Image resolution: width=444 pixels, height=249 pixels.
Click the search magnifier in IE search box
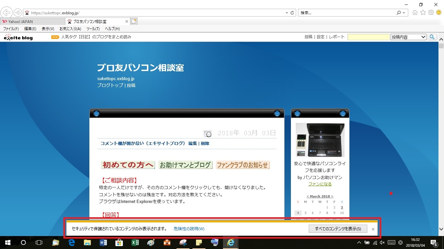point(399,13)
